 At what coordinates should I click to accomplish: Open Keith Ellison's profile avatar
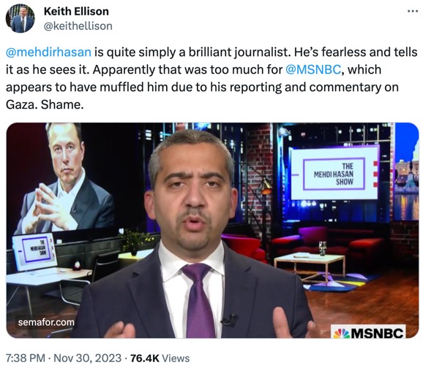click(x=20, y=18)
